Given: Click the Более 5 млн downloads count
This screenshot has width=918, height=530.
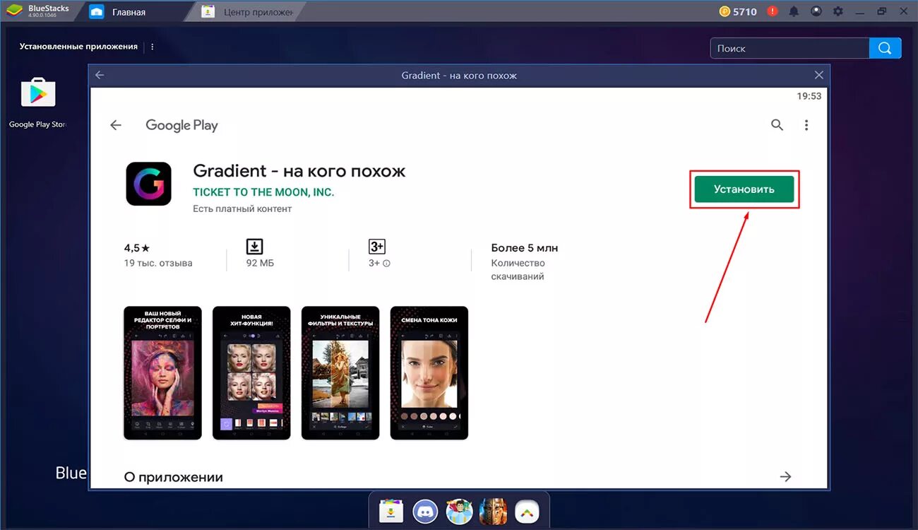Looking at the screenshot, I should (x=525, y=248).
